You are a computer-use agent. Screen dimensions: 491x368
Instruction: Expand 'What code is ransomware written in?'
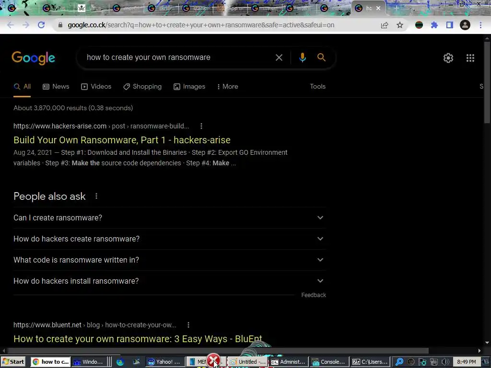[x=170, y=260]
